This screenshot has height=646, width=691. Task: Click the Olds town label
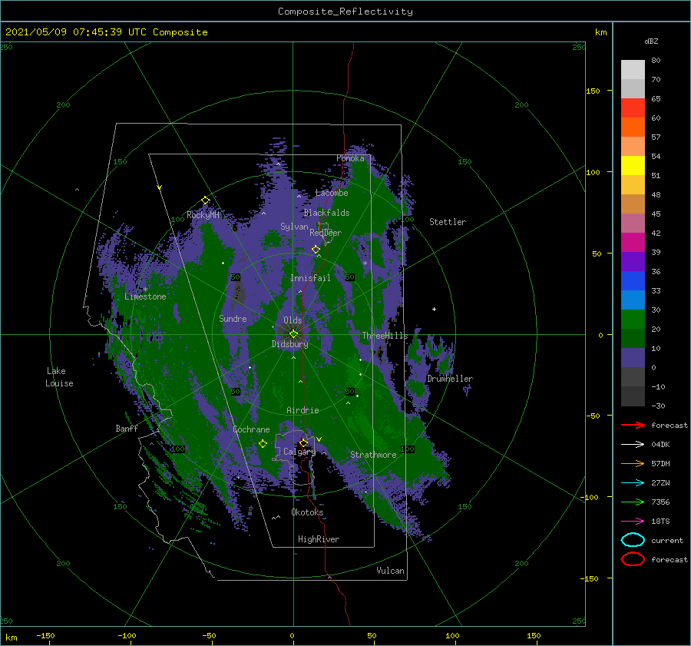[x=293, y=320]
